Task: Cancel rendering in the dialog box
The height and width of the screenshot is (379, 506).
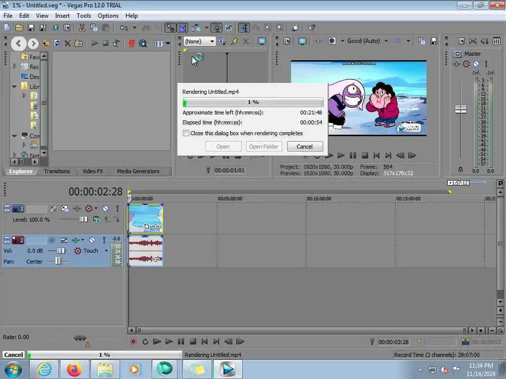Action: coord(304,146)
